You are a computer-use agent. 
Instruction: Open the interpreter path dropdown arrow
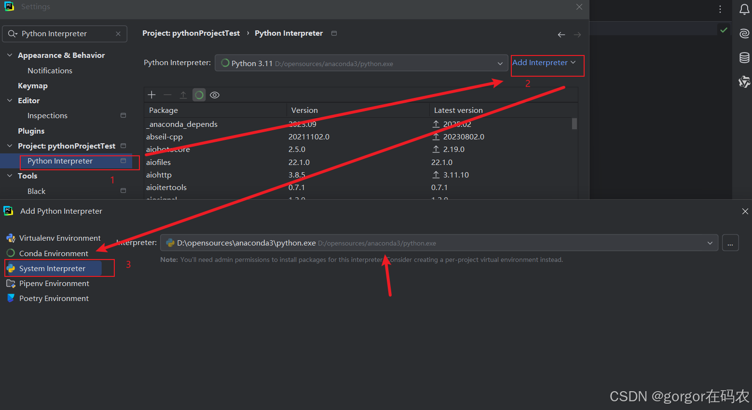point(710,243)
